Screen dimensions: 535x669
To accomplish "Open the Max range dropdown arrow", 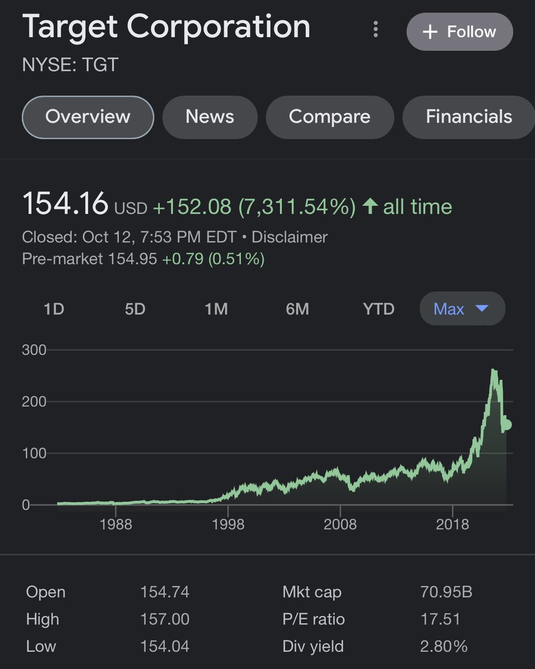I will pyautogui.click(x=482, y=308).
